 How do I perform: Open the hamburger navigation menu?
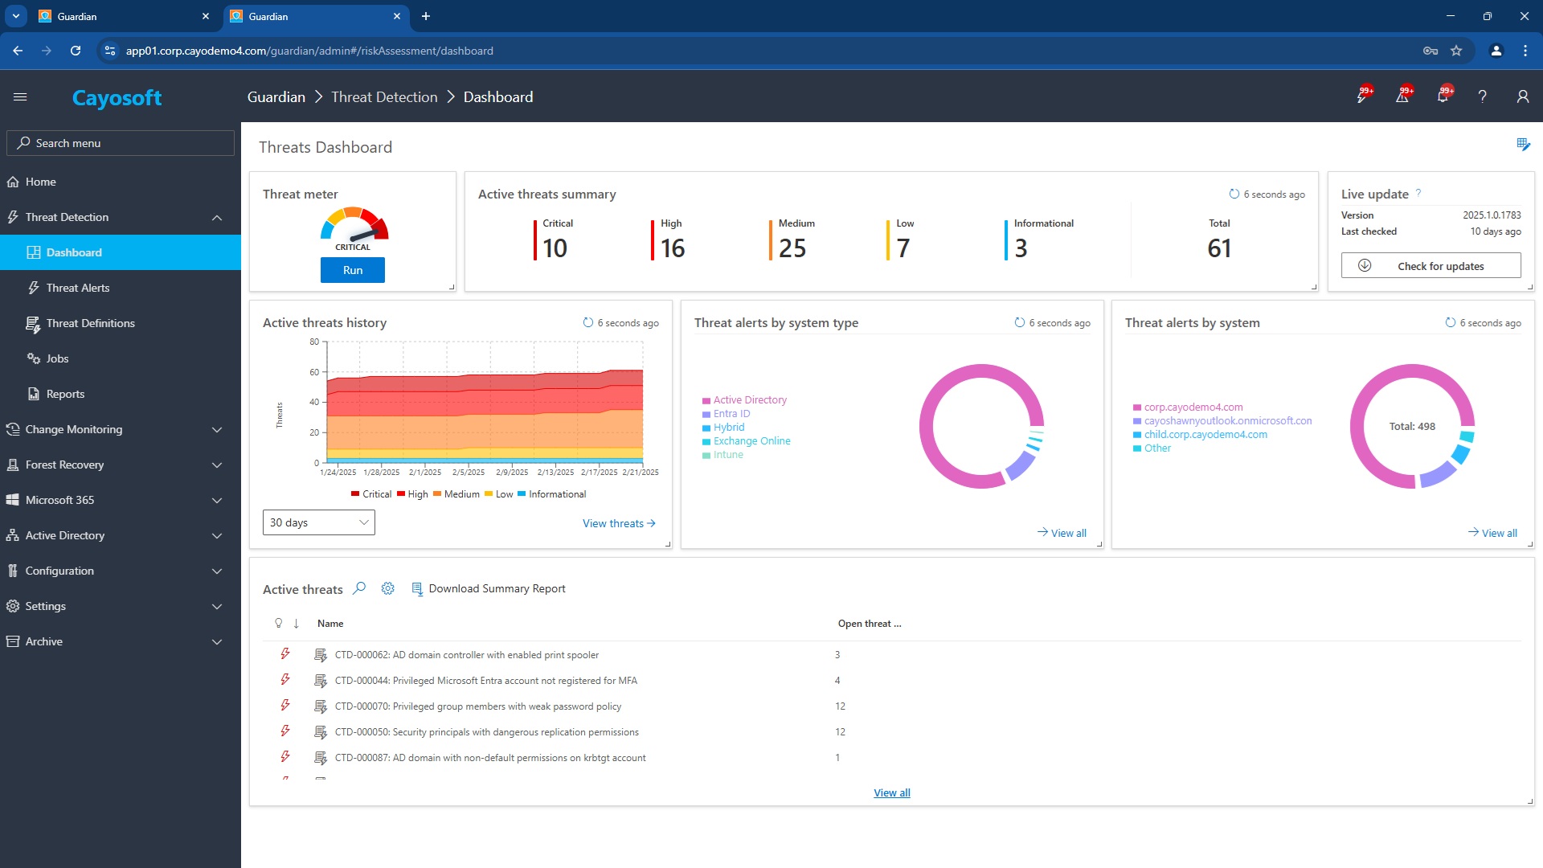pyautogui.click(x=20, y=97)
